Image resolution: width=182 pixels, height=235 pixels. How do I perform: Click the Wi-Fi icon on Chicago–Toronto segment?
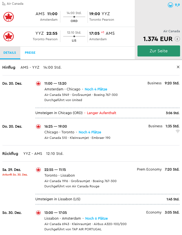tap(178, 131)
